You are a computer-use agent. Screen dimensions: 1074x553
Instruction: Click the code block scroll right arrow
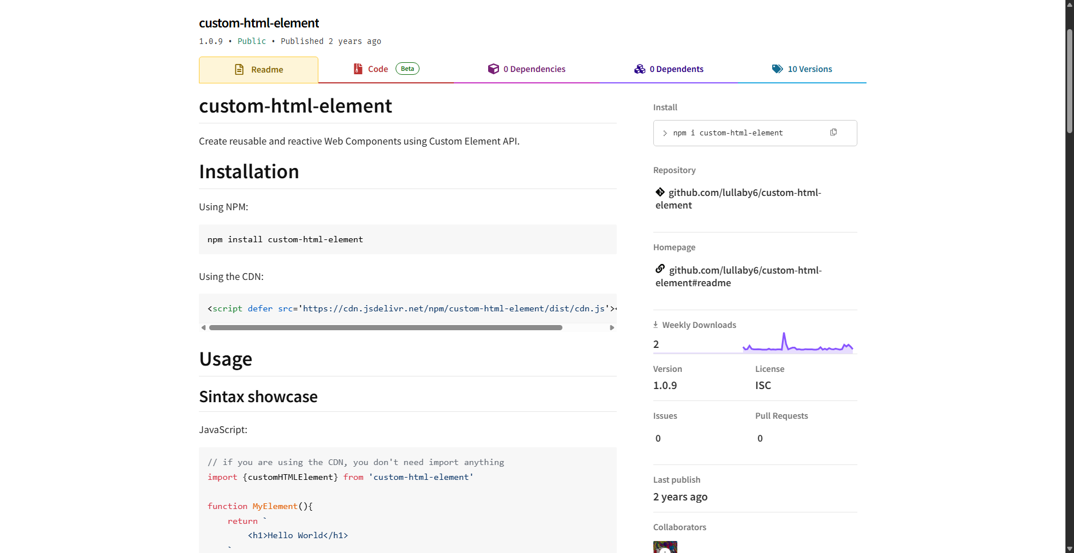click(x=612, y=328)
